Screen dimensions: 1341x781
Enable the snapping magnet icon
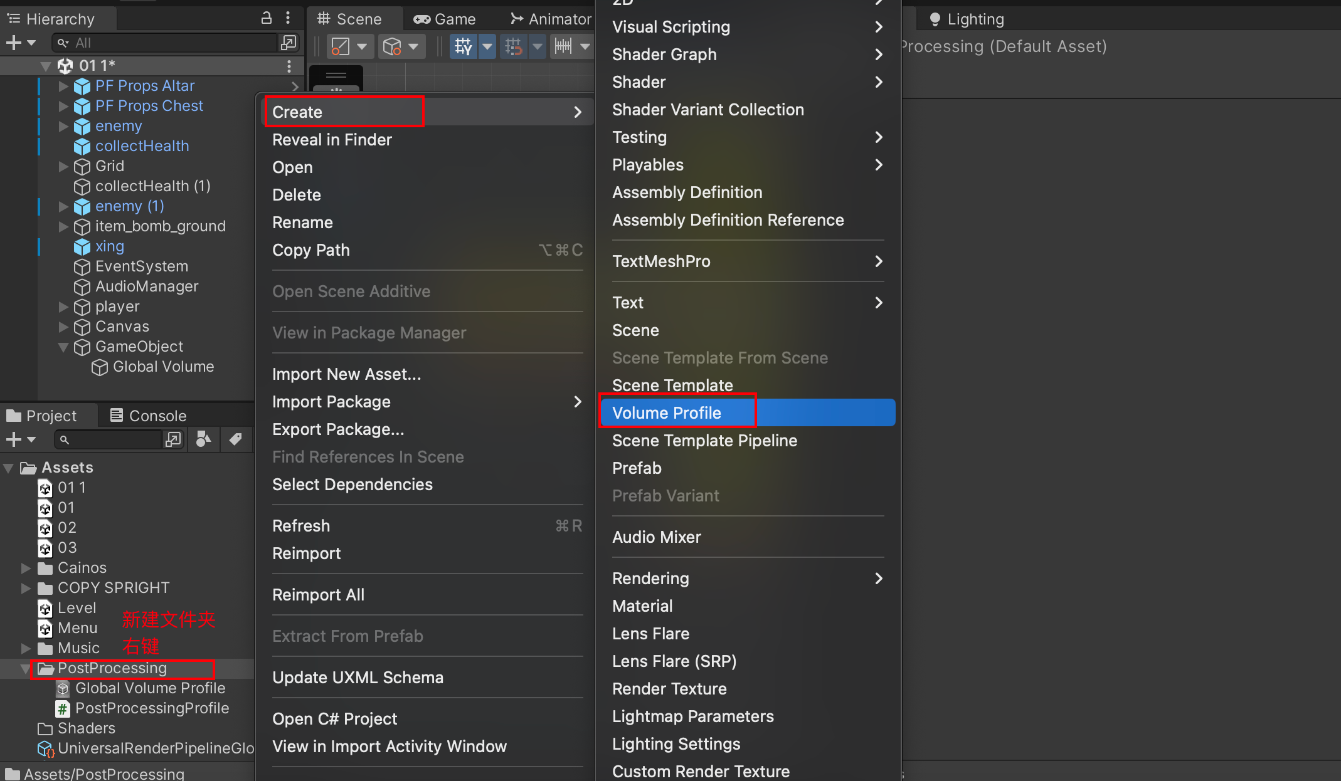click(513, 46)
